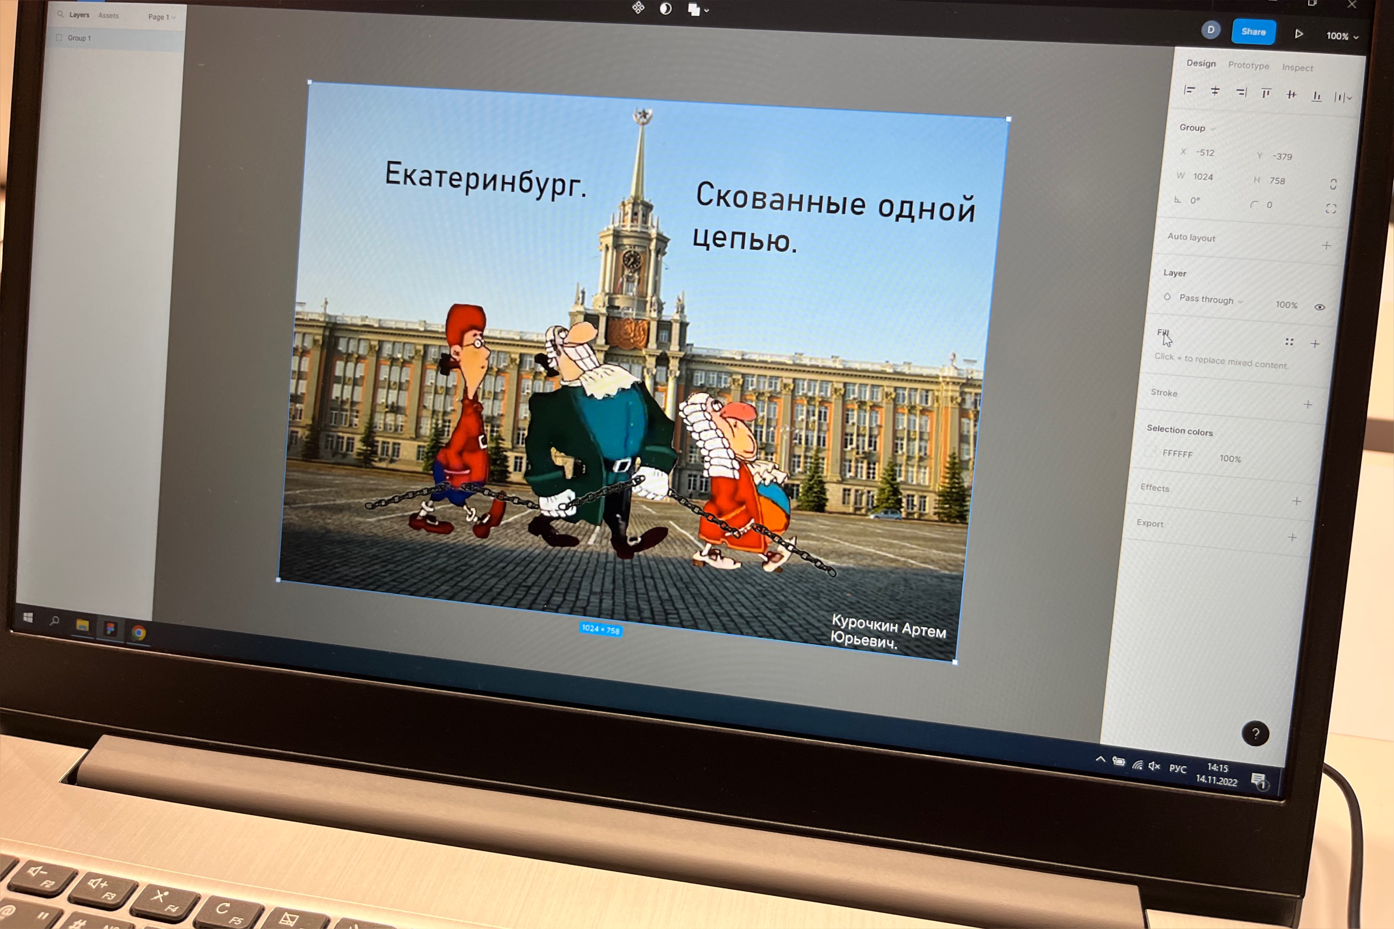Click the Present play button
Image resolution: width=1394 pixels, height=929 pixels.
[x=1299, y=34]
